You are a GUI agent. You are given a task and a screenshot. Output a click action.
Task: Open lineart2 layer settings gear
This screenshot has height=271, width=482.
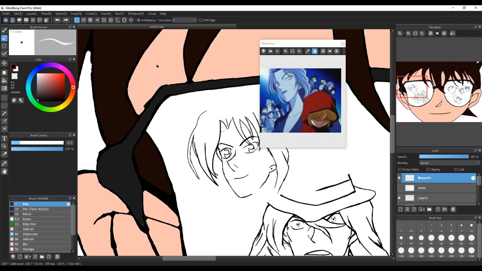tap(473, 178)
